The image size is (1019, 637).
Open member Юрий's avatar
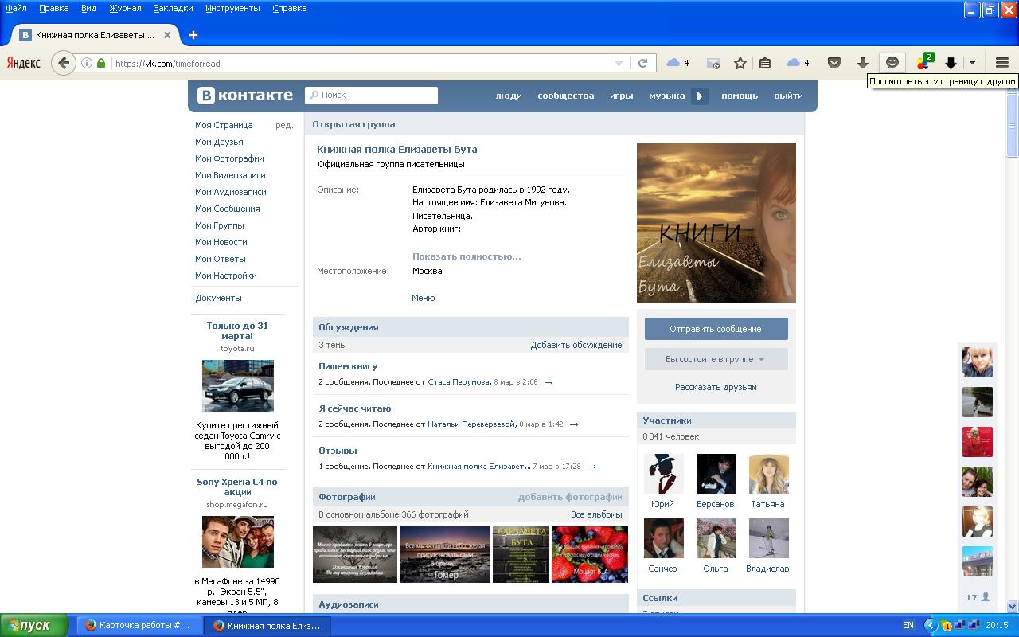[x=662, y=474]
